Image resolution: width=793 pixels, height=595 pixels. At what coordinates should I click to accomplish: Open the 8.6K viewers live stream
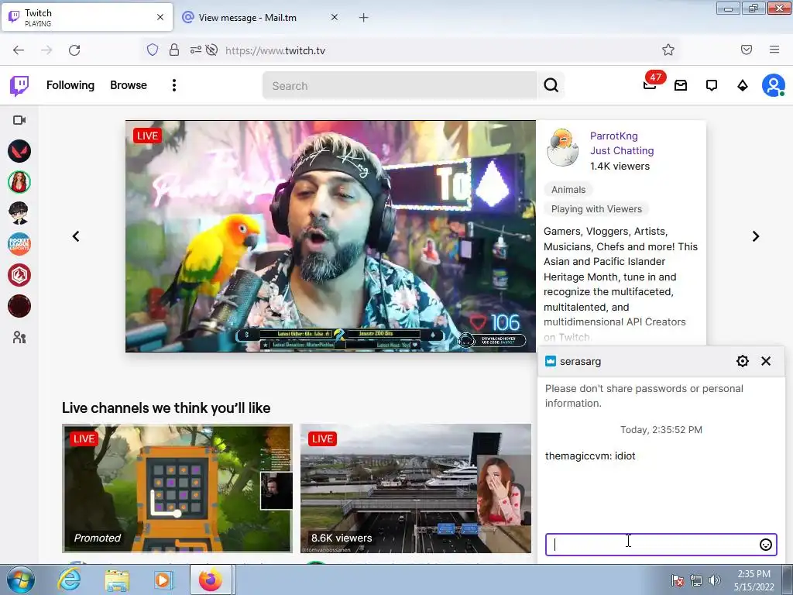tap(416, 488)
